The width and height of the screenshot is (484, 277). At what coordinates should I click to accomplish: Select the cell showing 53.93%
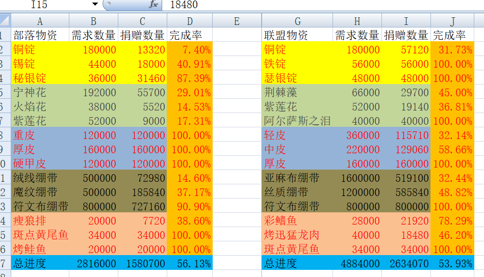[x=452, y=264]
